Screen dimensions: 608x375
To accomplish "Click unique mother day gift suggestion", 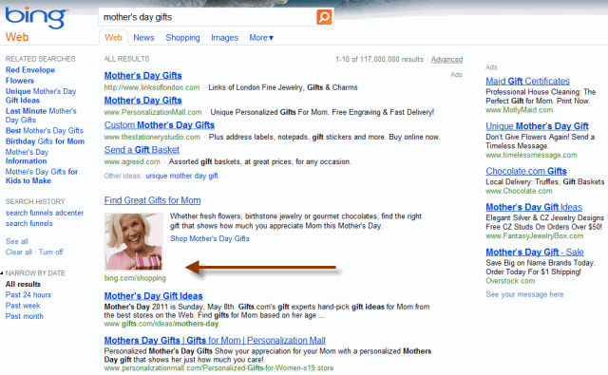I will (x=181, y=176).
